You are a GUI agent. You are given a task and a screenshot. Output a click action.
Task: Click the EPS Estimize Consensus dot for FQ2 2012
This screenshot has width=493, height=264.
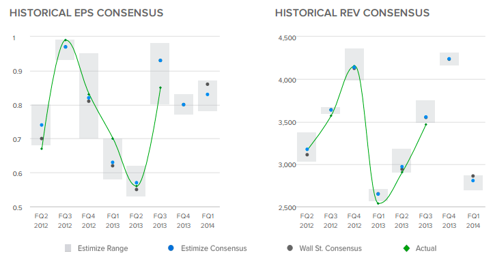[42, 125]
